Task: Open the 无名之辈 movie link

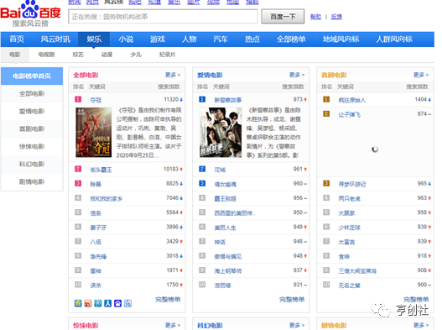Action: (349, 285)
